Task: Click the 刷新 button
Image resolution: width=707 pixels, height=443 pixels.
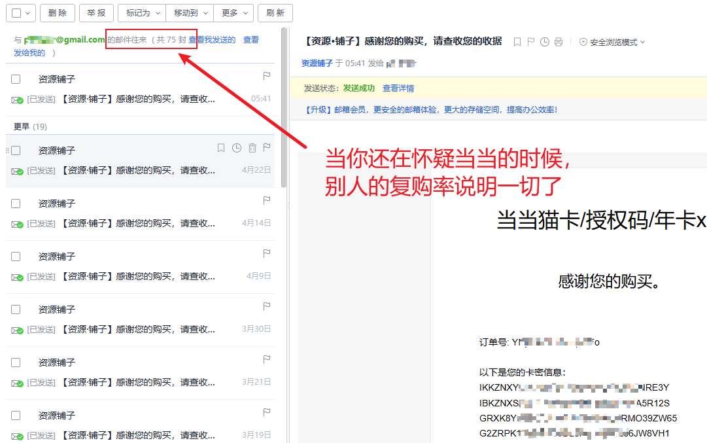Action: (275, 13)
